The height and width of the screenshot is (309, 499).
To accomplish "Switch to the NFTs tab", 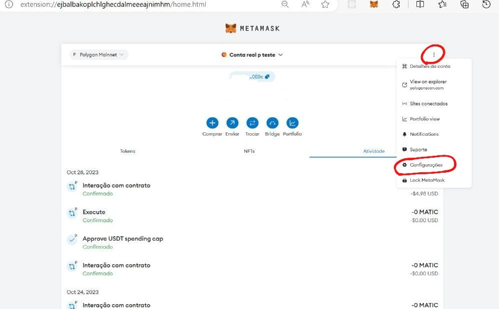I will pos(249,151).
